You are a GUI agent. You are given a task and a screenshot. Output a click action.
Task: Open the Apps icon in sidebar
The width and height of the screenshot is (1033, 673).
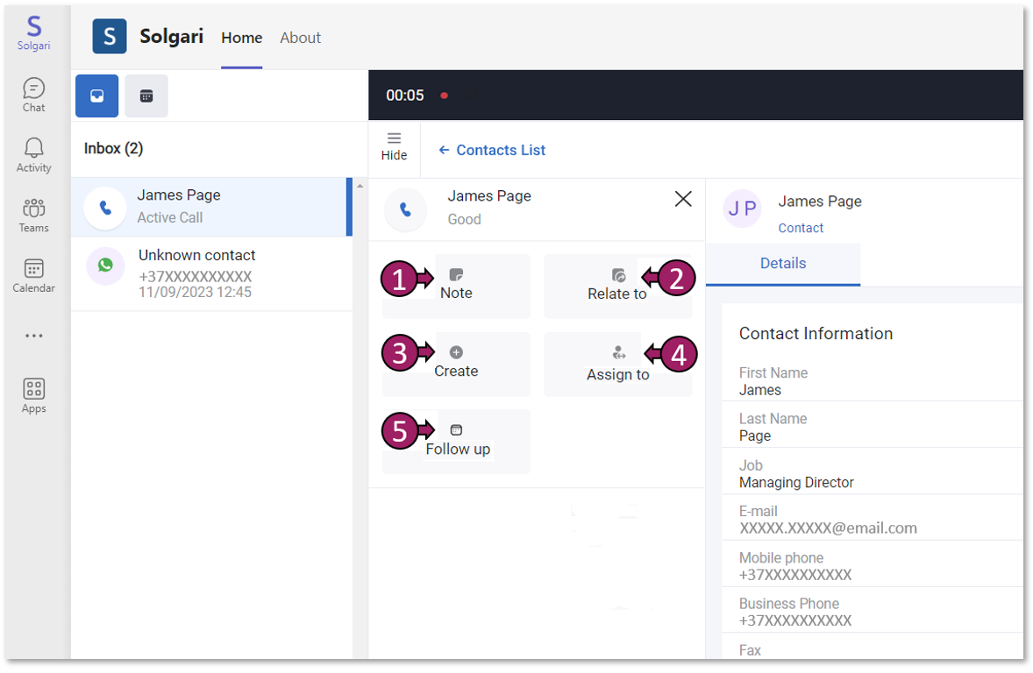coord(33,395)
